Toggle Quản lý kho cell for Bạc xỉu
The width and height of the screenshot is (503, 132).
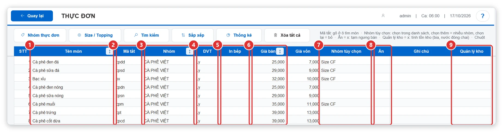471,79
